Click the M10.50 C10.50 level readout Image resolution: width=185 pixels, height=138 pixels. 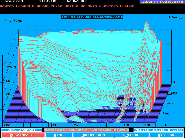click(x=158, y=130)
